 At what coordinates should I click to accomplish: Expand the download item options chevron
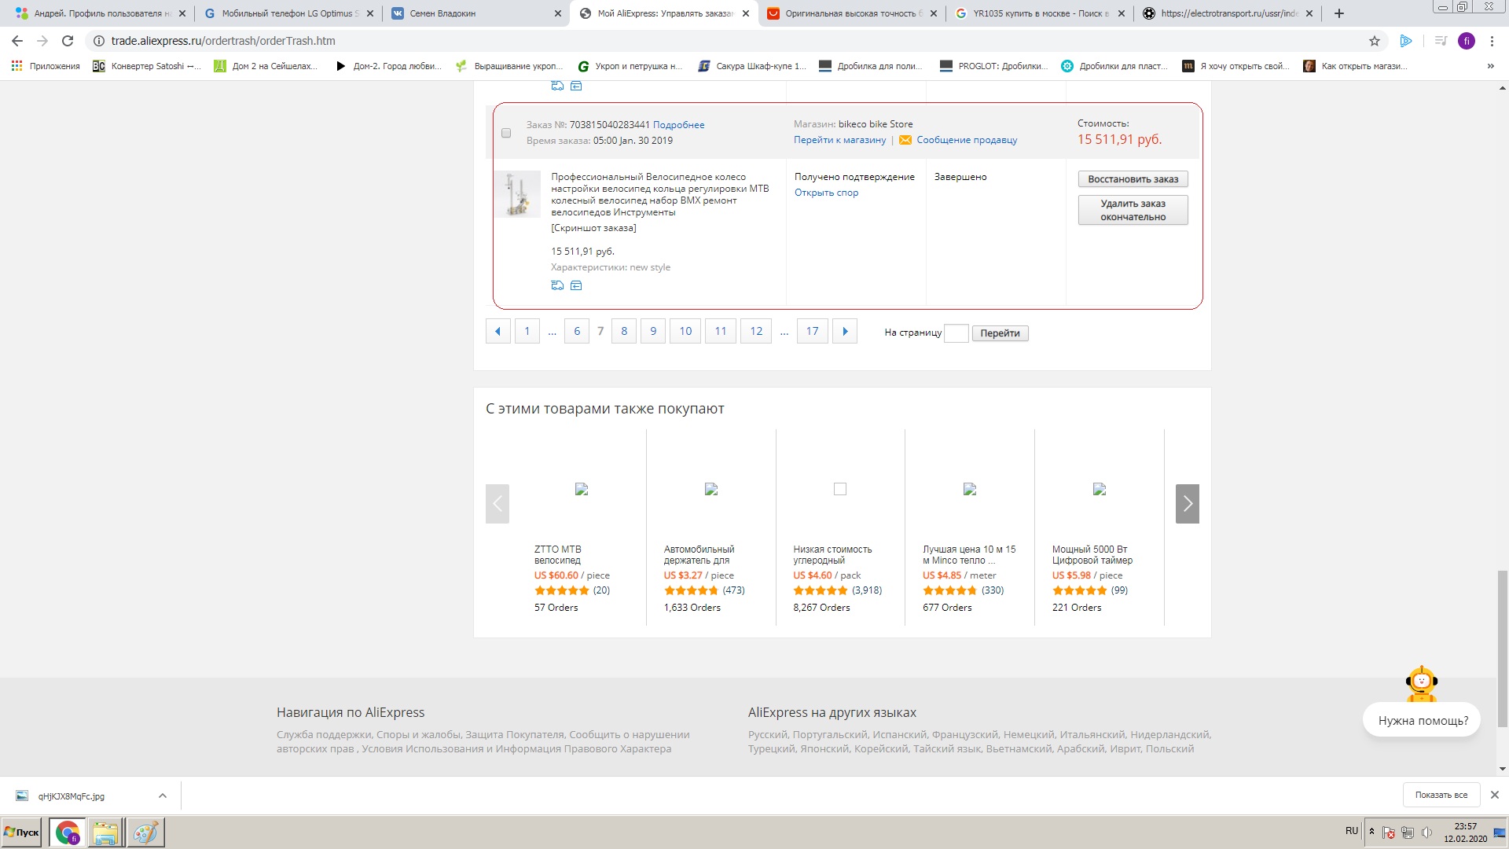163,796
